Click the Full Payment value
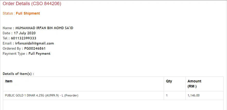Screen dimensions: 227x110 (39, 53)
